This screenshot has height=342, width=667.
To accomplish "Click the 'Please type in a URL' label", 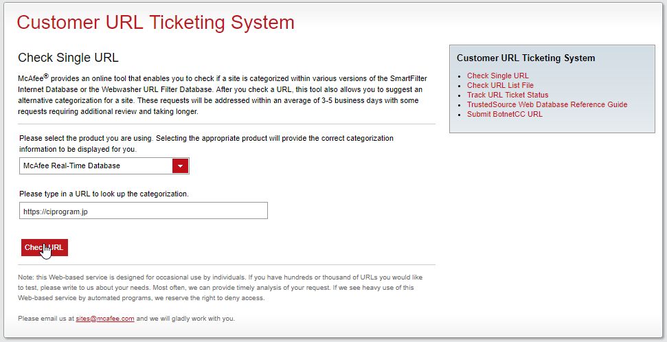I will pyautogui.click(x=104, y=194).
